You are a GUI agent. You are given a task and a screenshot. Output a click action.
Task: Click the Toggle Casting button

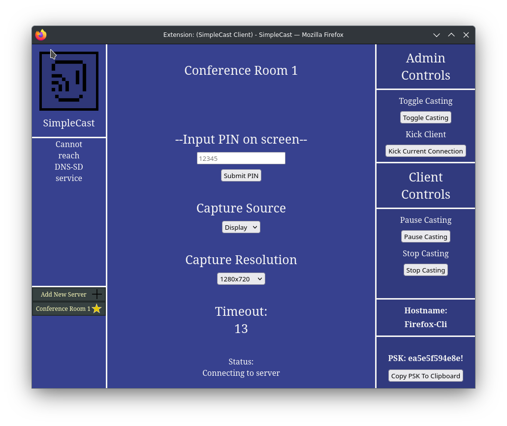[425, 118]
